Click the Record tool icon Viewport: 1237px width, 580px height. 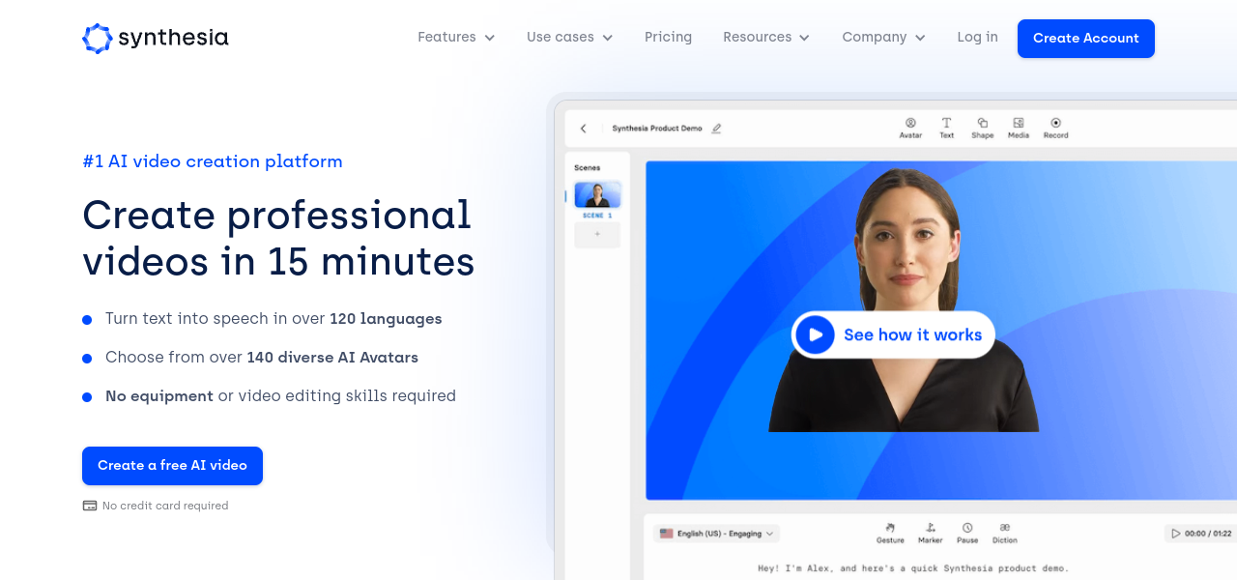click(x=1055, y=124)
